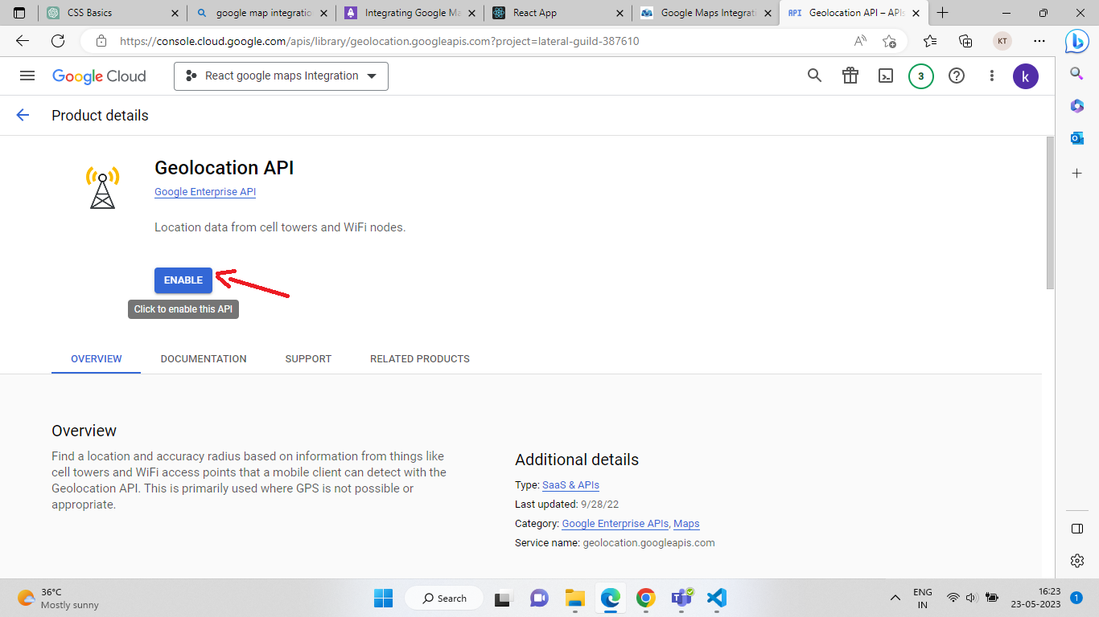Expand the system tray hidden icons chevron

(895, 598)
